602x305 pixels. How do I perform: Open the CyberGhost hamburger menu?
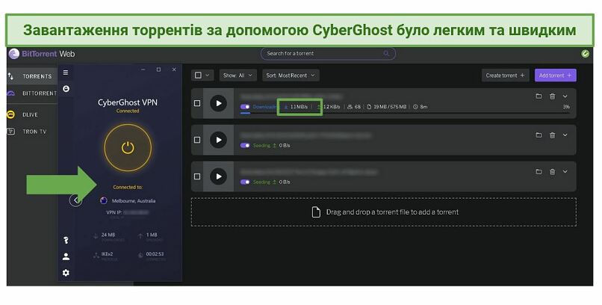point(66,73)
